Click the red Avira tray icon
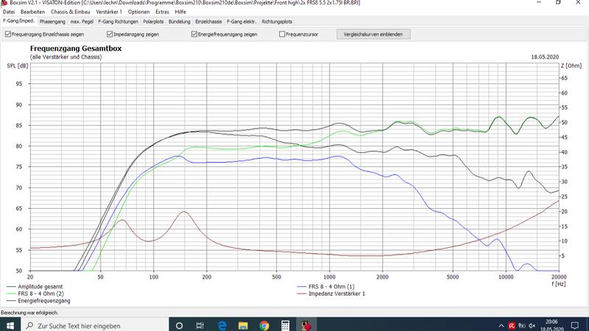This screenshot has height=331, width=589. tap(512, 324)
